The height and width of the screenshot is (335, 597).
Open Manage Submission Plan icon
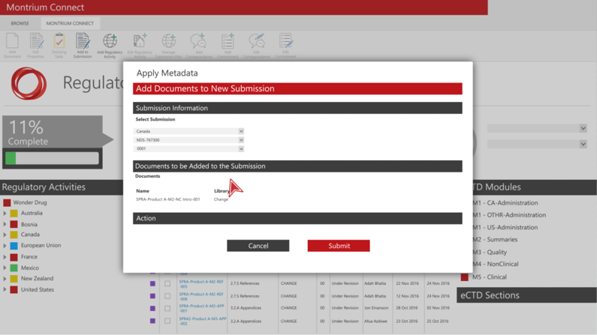[x=169, y=41]
